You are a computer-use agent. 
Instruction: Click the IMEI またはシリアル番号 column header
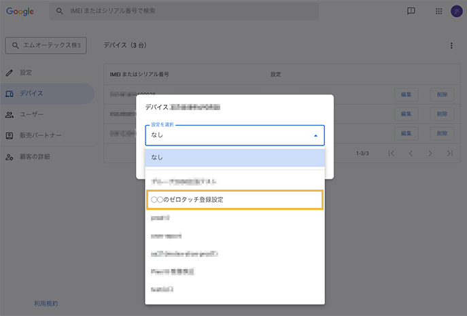pos(139,74)
